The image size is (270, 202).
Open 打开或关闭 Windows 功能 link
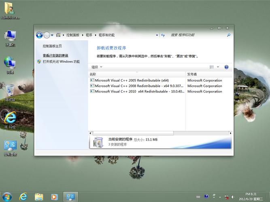pos(61,61)
